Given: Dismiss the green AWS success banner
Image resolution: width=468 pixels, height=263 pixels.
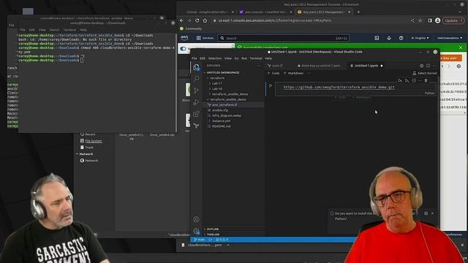Looking at the screenshot, I should pos(461,47).
